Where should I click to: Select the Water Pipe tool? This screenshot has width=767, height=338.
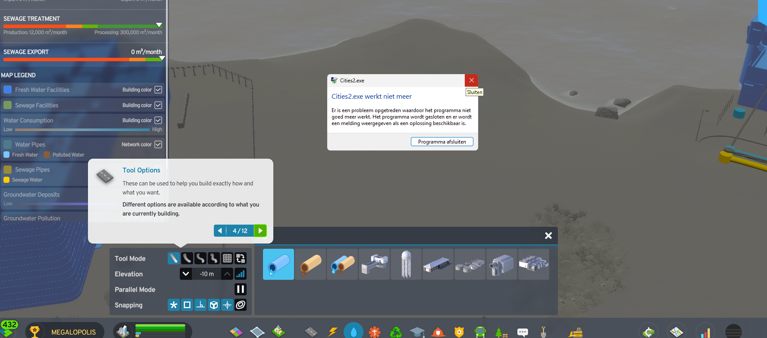279,264
